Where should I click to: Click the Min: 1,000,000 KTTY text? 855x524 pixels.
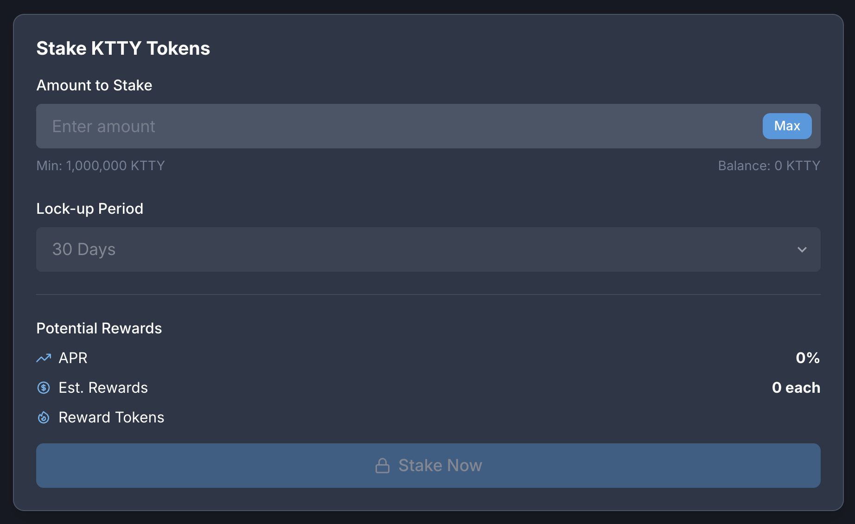click(x=101, y=166)
